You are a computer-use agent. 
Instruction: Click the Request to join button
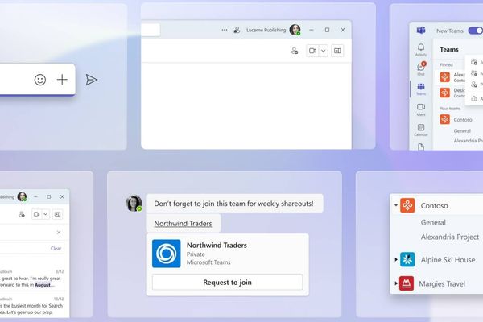(x=227, y=283)
